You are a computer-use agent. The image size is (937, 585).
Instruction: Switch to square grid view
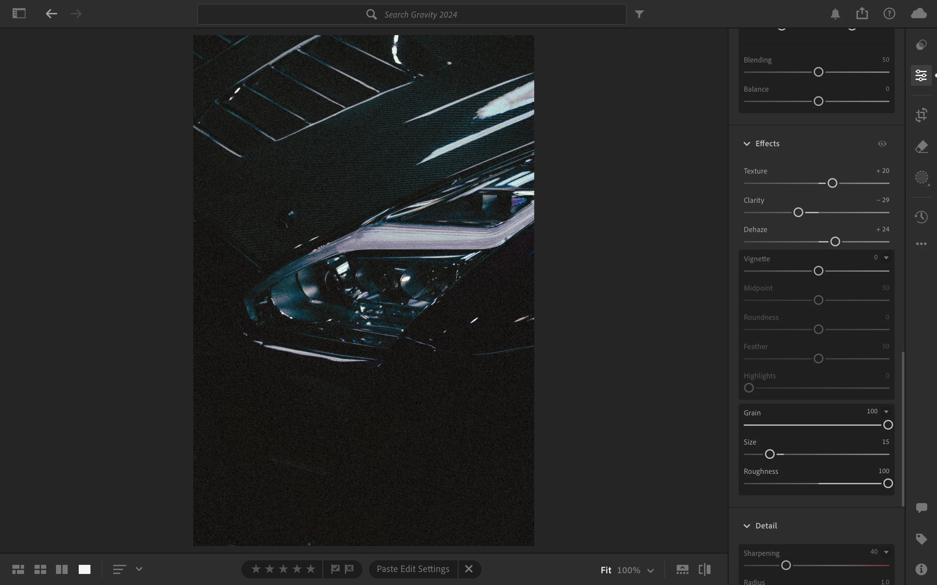click(40, 569)
